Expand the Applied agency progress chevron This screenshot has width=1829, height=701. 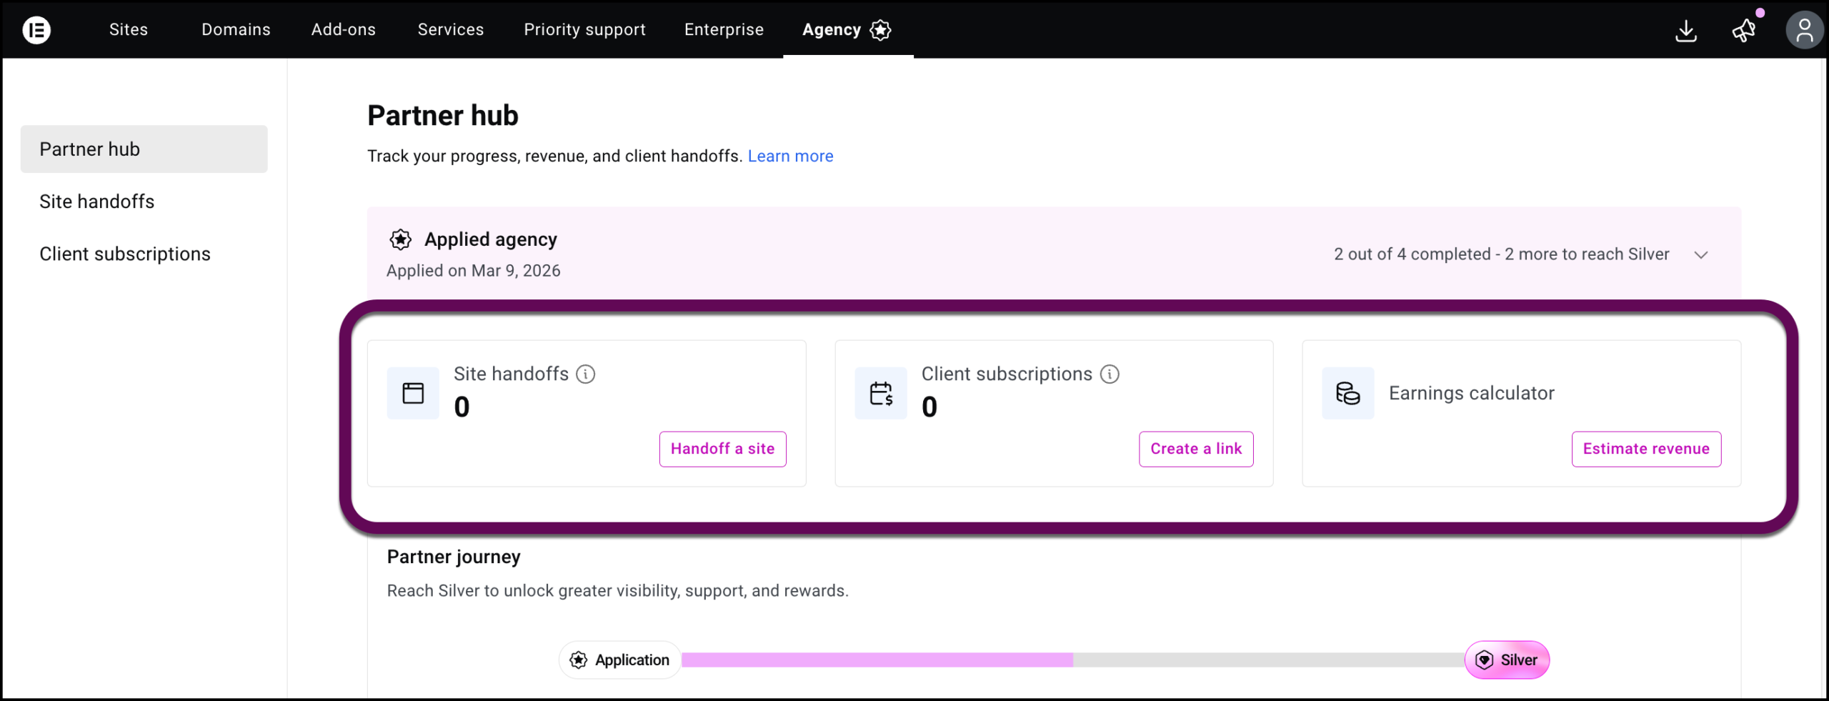pos(1700,255)
